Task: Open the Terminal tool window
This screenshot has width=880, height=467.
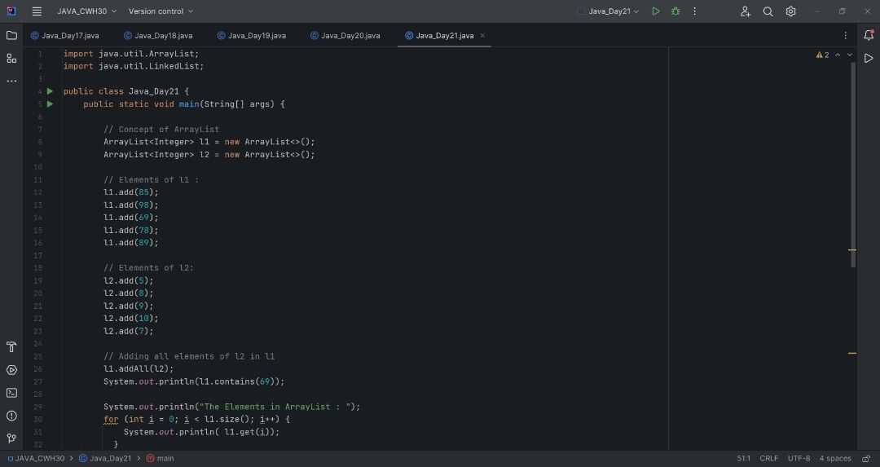Action: pyautogui.click(x=11, y=393)
